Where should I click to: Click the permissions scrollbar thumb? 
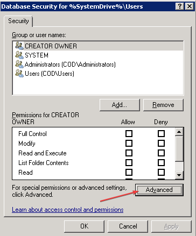pos(179,148)
